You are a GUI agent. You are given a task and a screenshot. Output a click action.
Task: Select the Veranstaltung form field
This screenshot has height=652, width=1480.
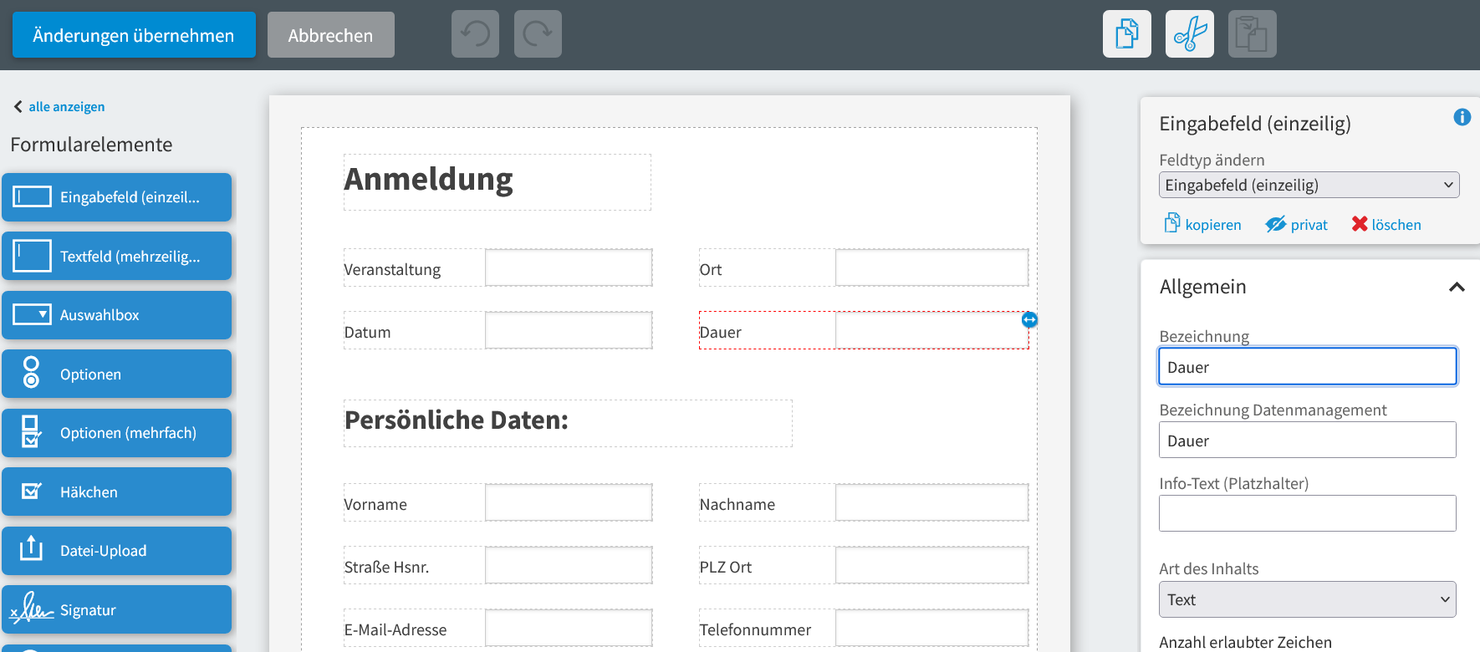pos(498,267)
